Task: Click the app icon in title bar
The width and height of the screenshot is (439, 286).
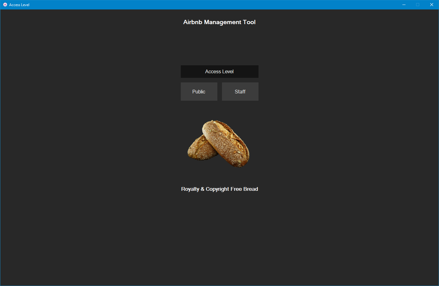Action: [x=5, y=5]
